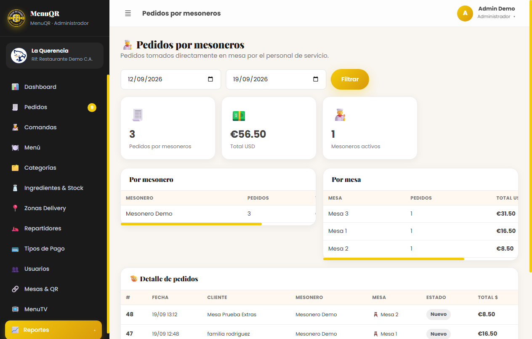This screenshot has width=532, height=339.
Task: Open calendar picker on end date field
Action: [x=316, y=79]
